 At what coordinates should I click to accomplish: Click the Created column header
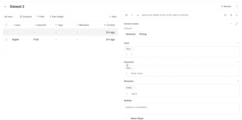[109, 25]
